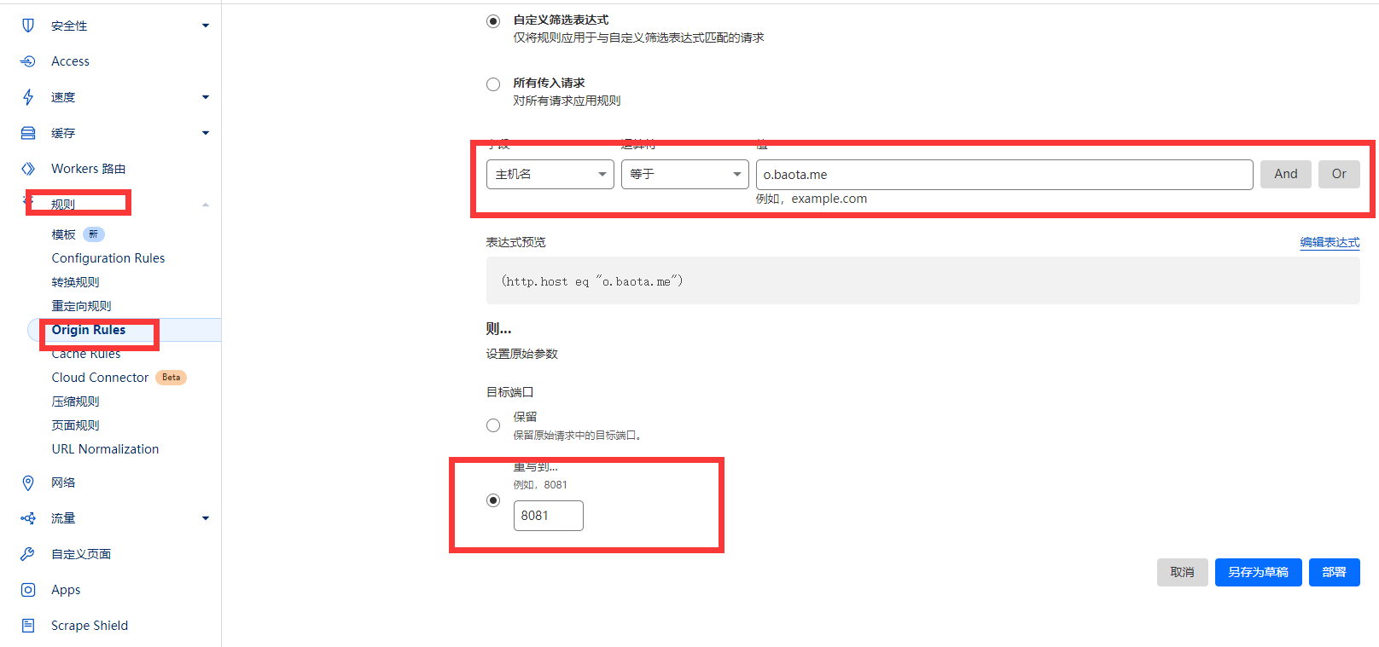Image resolution: width=1379 pixels, height=647 pixels.
Task: Click the port input field showing 8081
Action: click(x=548, y=516)
